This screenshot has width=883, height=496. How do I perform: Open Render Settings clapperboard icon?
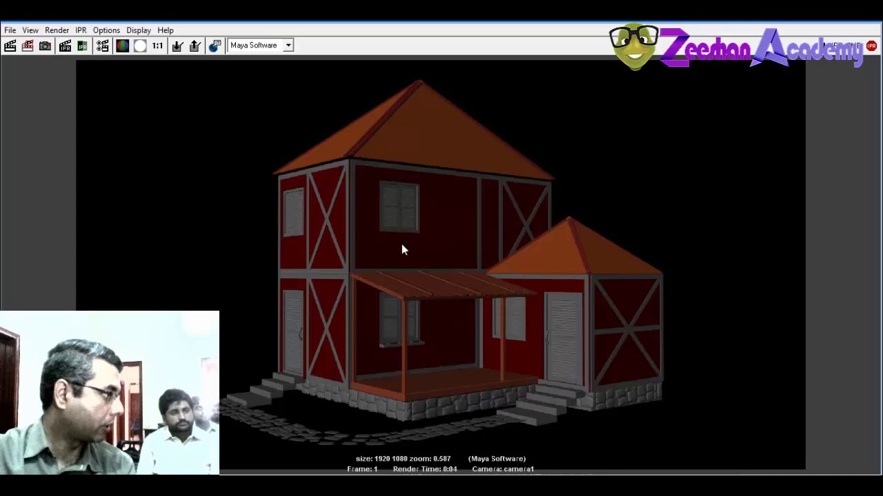point(102,45)
